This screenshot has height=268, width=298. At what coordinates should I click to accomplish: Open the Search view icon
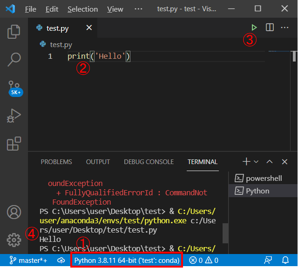14,59
